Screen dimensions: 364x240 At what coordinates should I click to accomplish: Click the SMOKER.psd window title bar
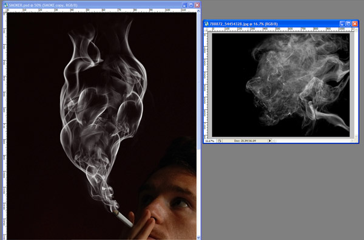click(102, 5)
